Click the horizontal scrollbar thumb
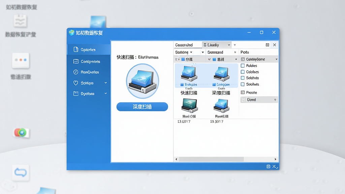The image size is (345, 194). pyautogui.click(x=211, y=159)
